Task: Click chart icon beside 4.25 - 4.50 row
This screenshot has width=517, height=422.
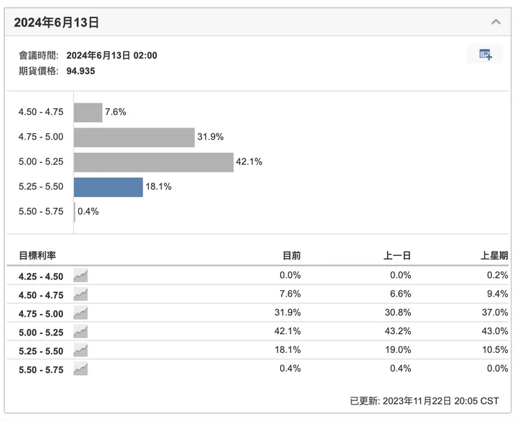Action: [81, 276]
